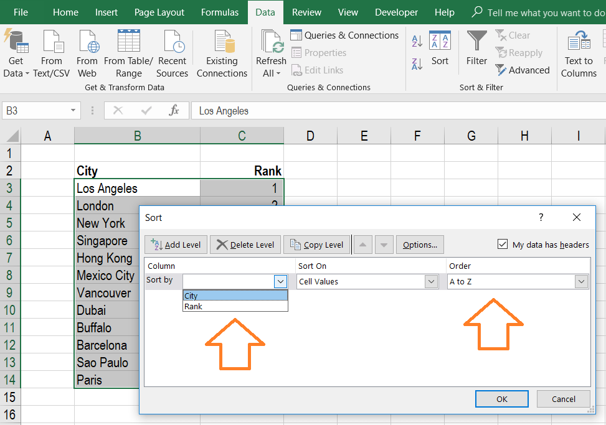Open the Sort On Cell Values dropdown
This screenshot has width=606, height=425.
point(432,281)
